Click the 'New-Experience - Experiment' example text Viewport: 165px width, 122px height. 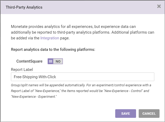[x=34, y=96]
